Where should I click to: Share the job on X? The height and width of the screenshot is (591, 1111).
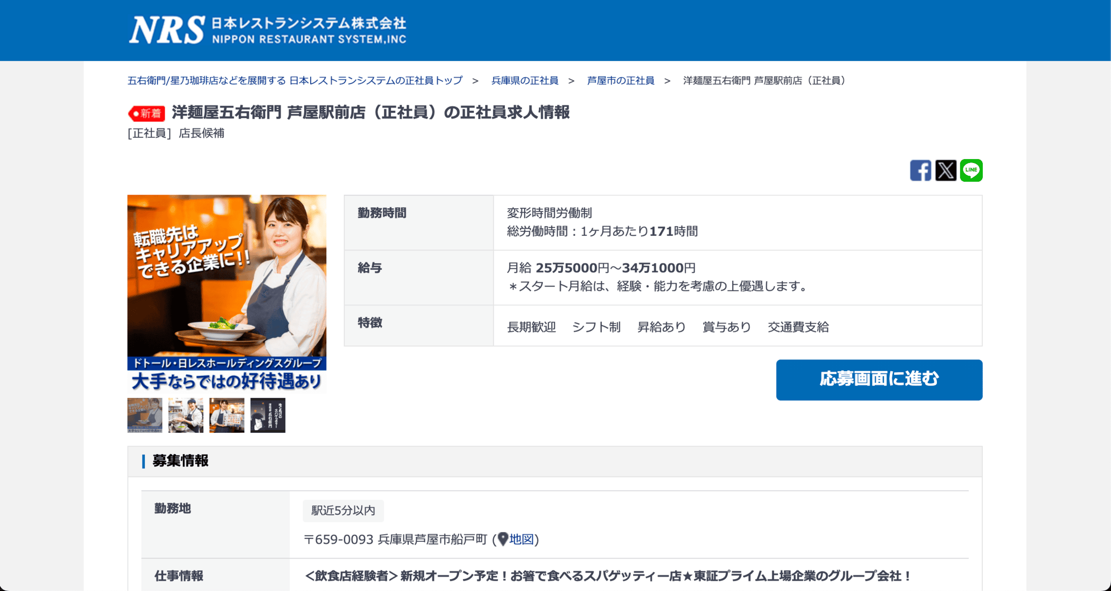[946, 170]
